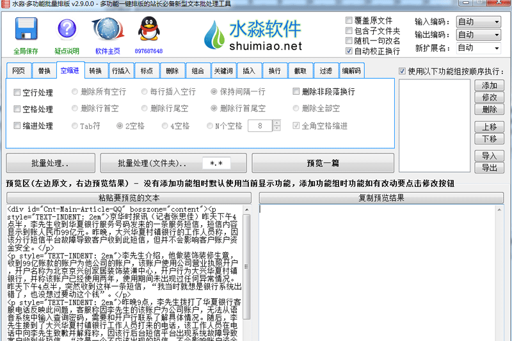512x341 pixels.
Task: Click the 修改 function group button
Action: point(489,97)
